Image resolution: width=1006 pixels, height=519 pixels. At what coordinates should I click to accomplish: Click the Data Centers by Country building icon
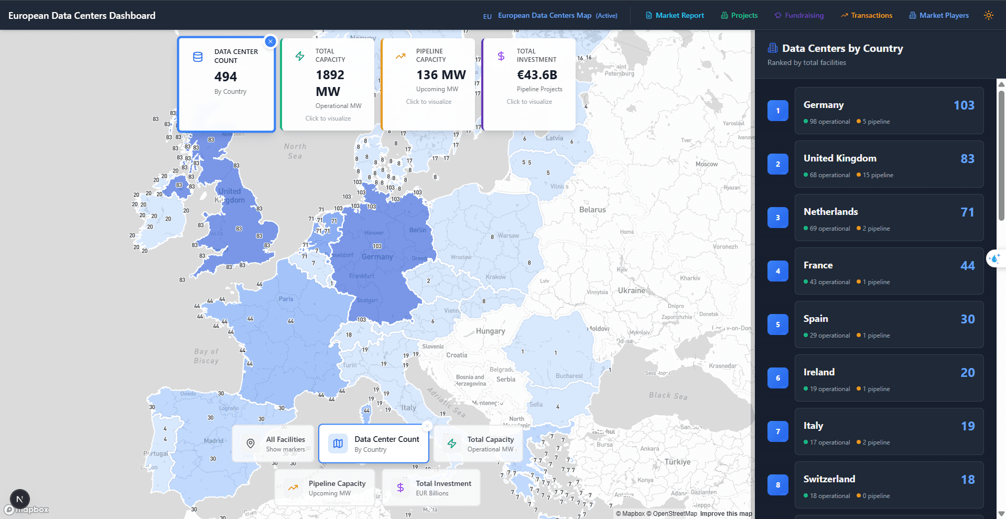(x=773, y=48)
